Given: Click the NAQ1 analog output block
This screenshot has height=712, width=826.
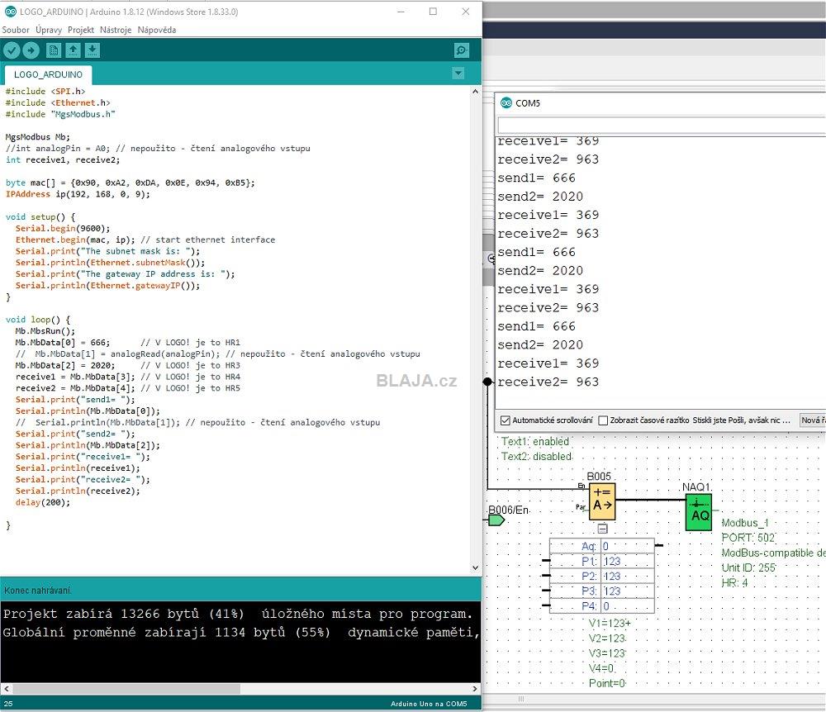Looking at the screenshot, I should coord(699,512).
